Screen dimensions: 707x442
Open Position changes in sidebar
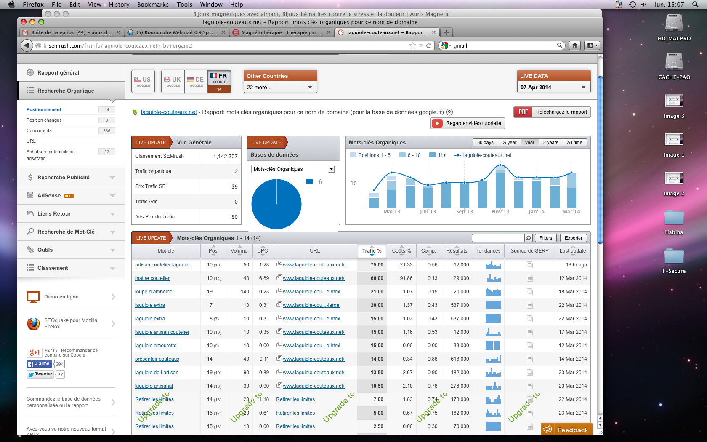[x=44, y=120]
